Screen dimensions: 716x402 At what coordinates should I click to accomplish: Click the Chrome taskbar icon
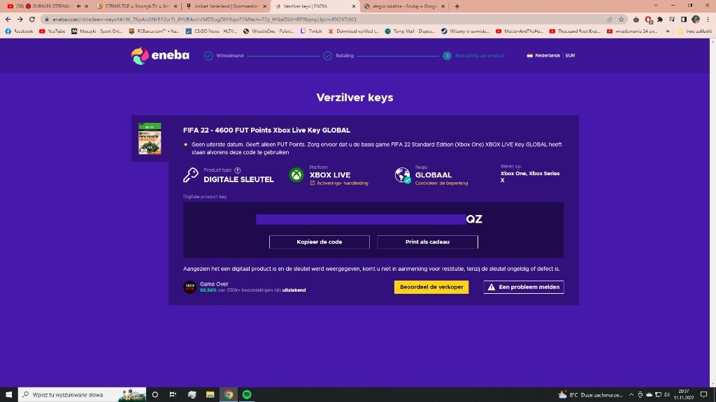(229, 395)
